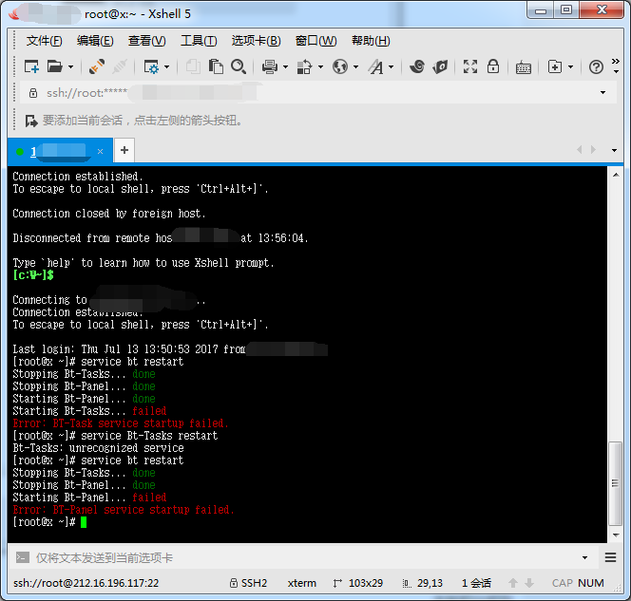
Task: Expand the address bar history dropdown
Action: click(602, 93)
